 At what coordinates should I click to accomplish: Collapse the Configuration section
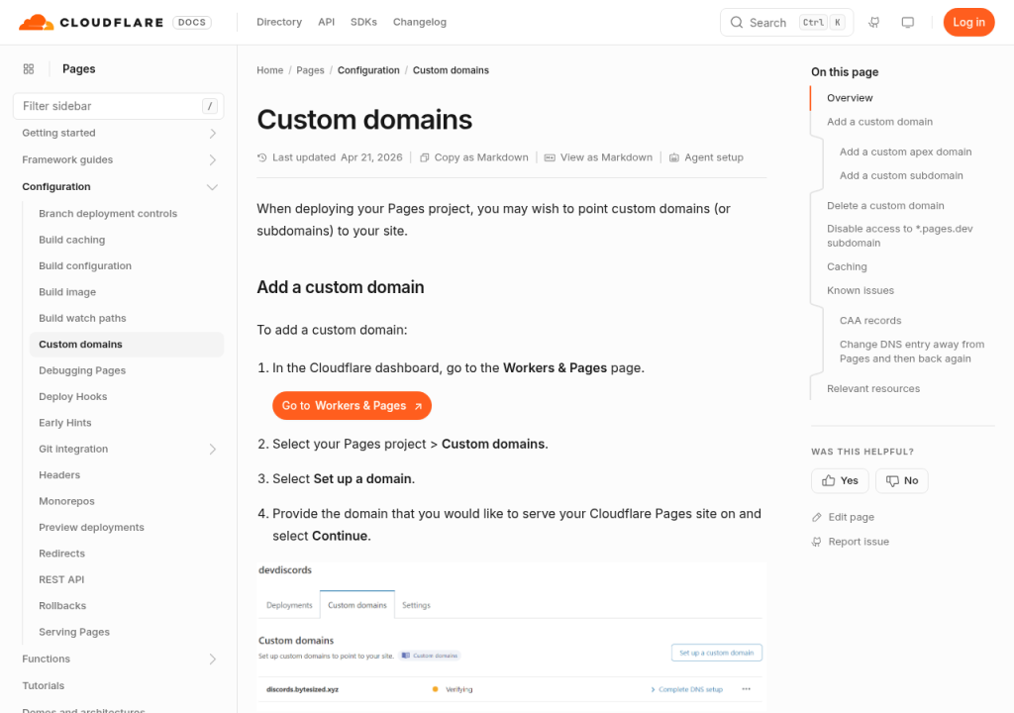212,187
